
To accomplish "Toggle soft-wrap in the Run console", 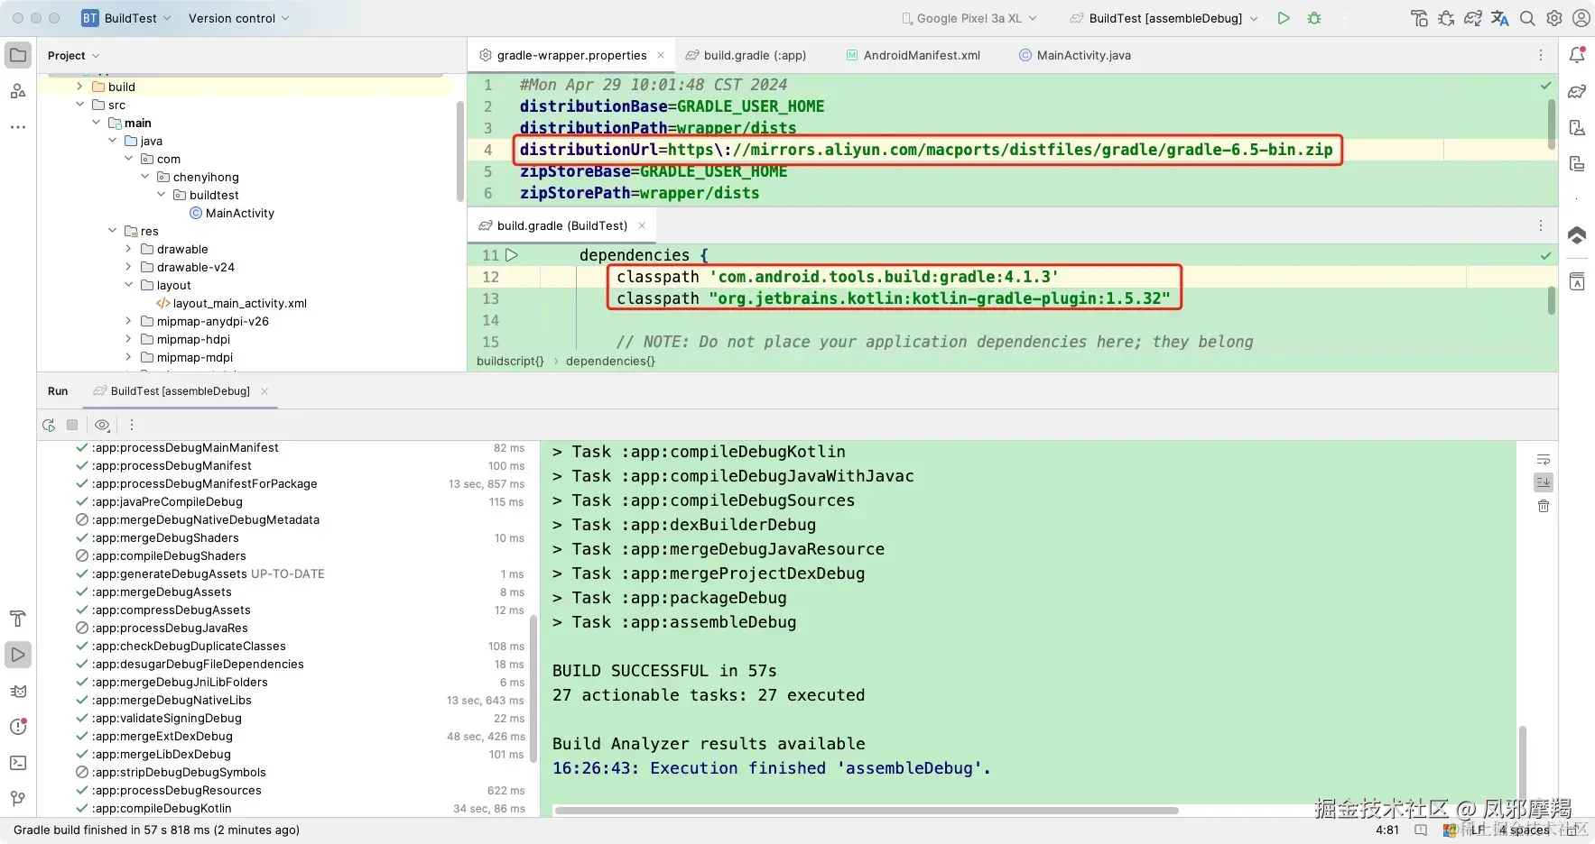I will pyautogui.click(x=1544, y=459).
